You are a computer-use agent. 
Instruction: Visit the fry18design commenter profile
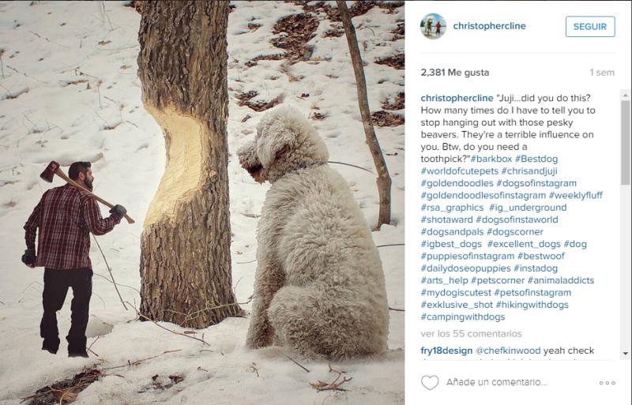[x=446, y=351]
